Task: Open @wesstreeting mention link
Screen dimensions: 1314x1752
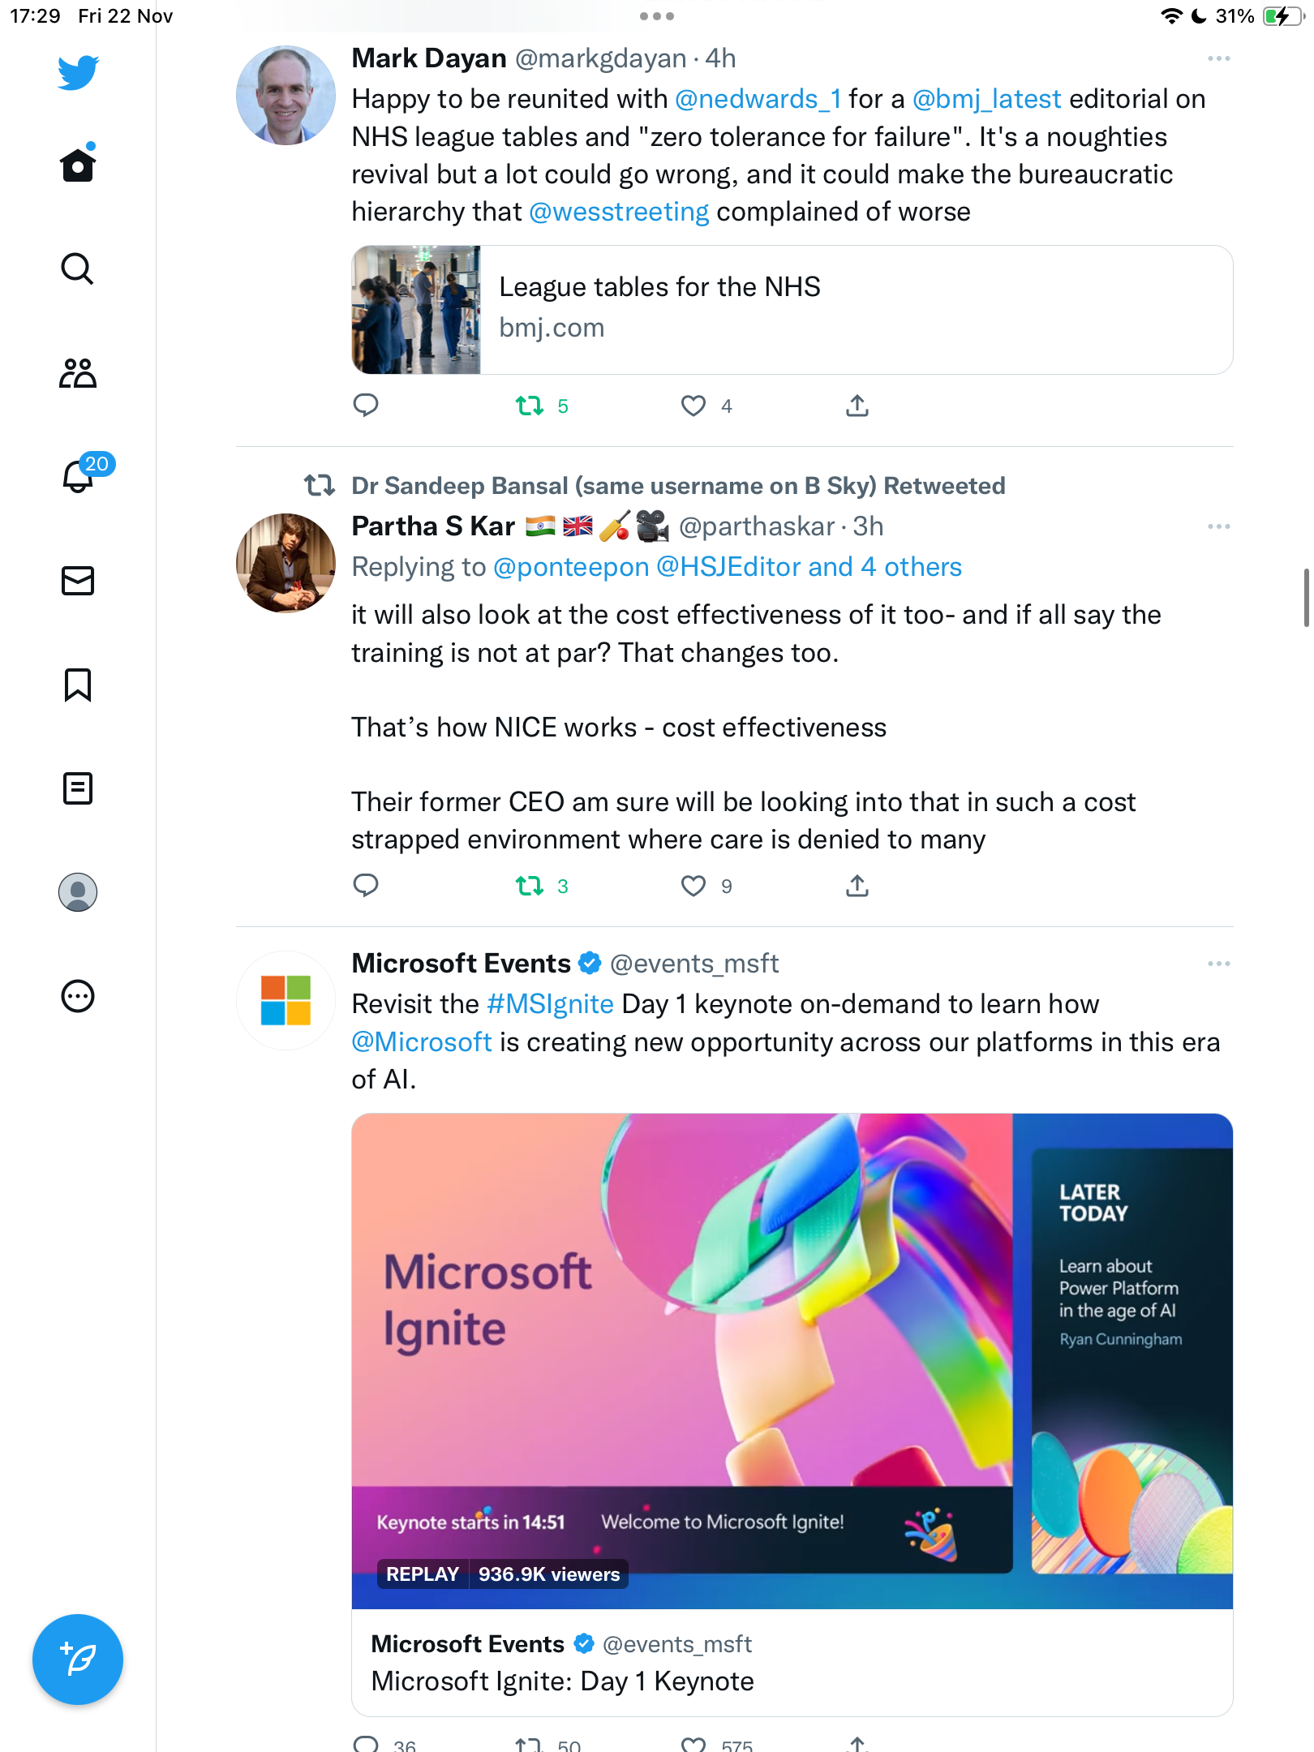Action: [619, 212]
